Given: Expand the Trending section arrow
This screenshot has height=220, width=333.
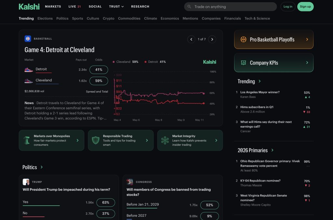Looking at the screenshot, I should pyautogui.click(x=260, y=81).
